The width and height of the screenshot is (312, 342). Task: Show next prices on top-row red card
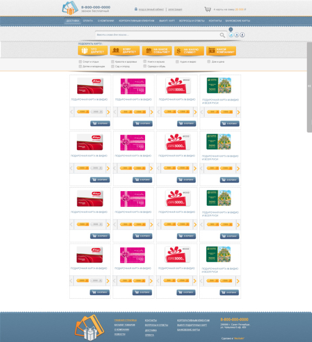point(108,112)
